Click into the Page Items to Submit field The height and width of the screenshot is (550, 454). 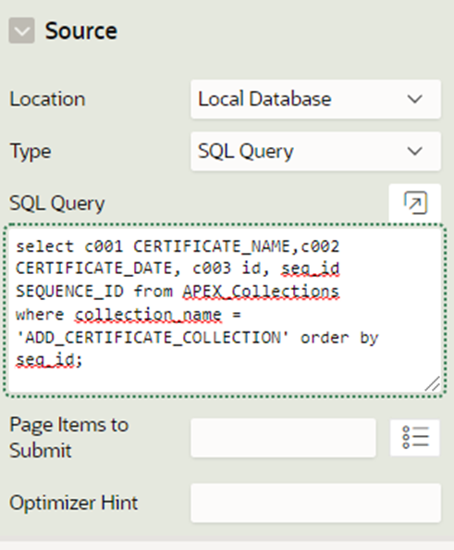tap(283, 437)
